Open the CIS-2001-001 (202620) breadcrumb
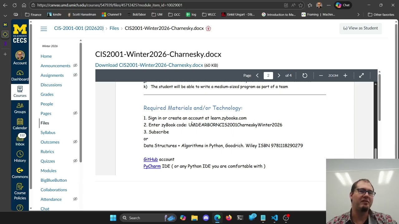Image resolution: width=399 pixels, height=224 pixels. [79, 28]
